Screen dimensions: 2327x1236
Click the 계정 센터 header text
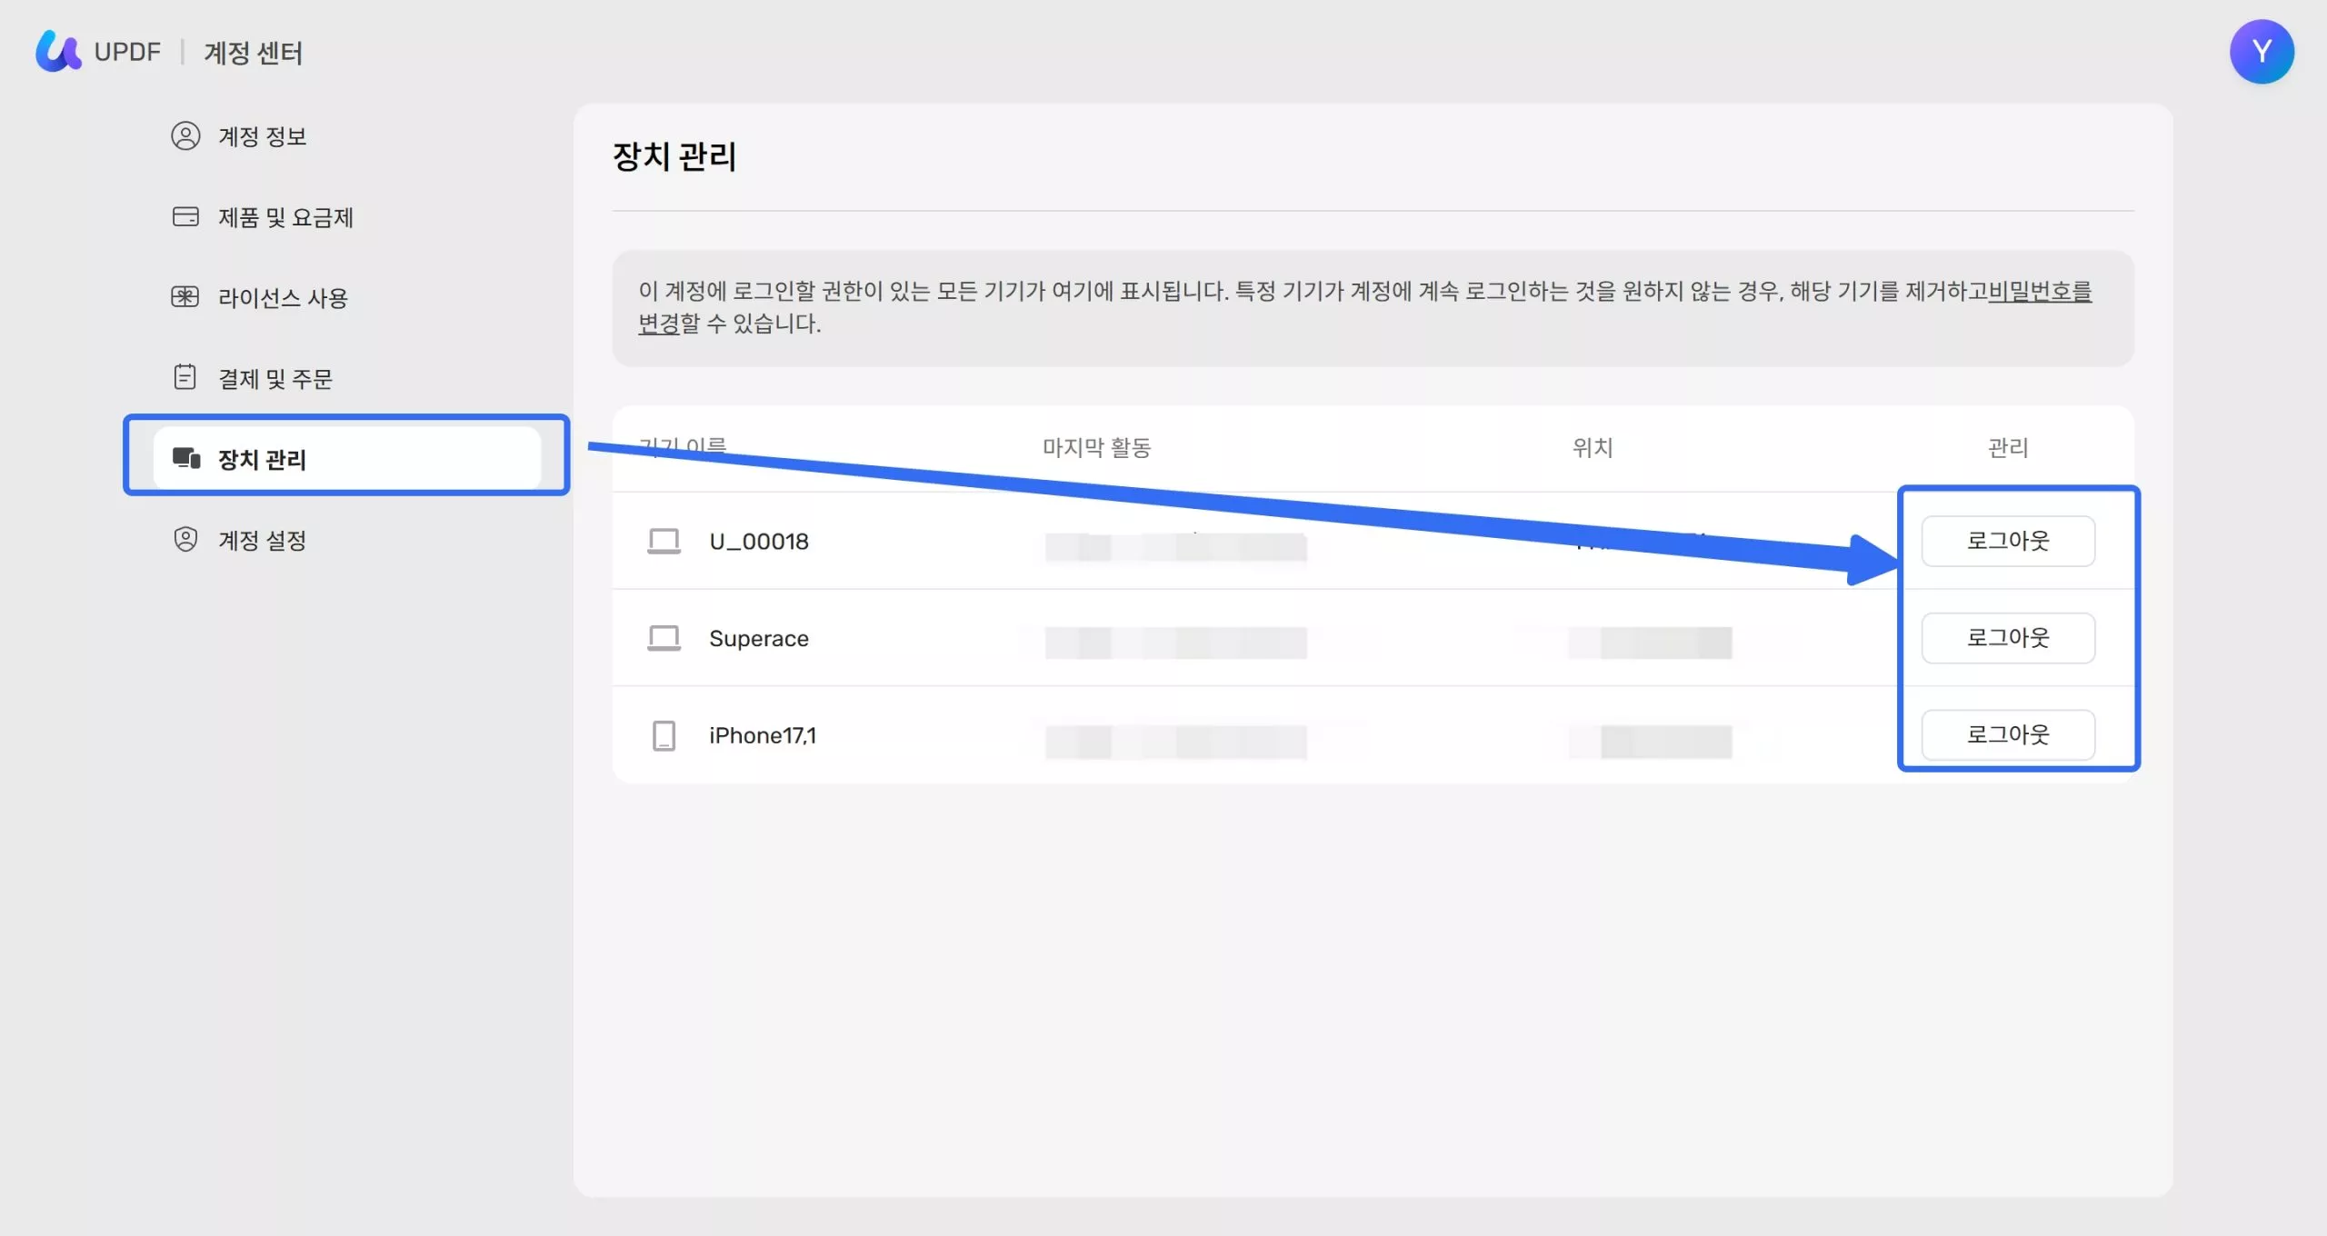253,53
